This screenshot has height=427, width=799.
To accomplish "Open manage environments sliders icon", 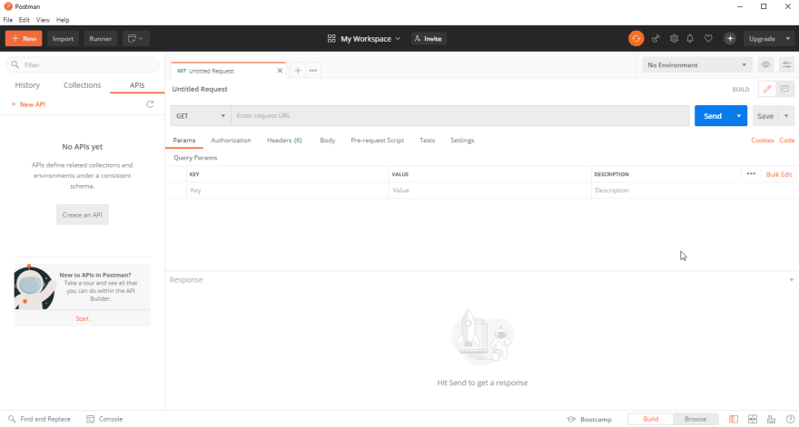I will coord(787,64).
